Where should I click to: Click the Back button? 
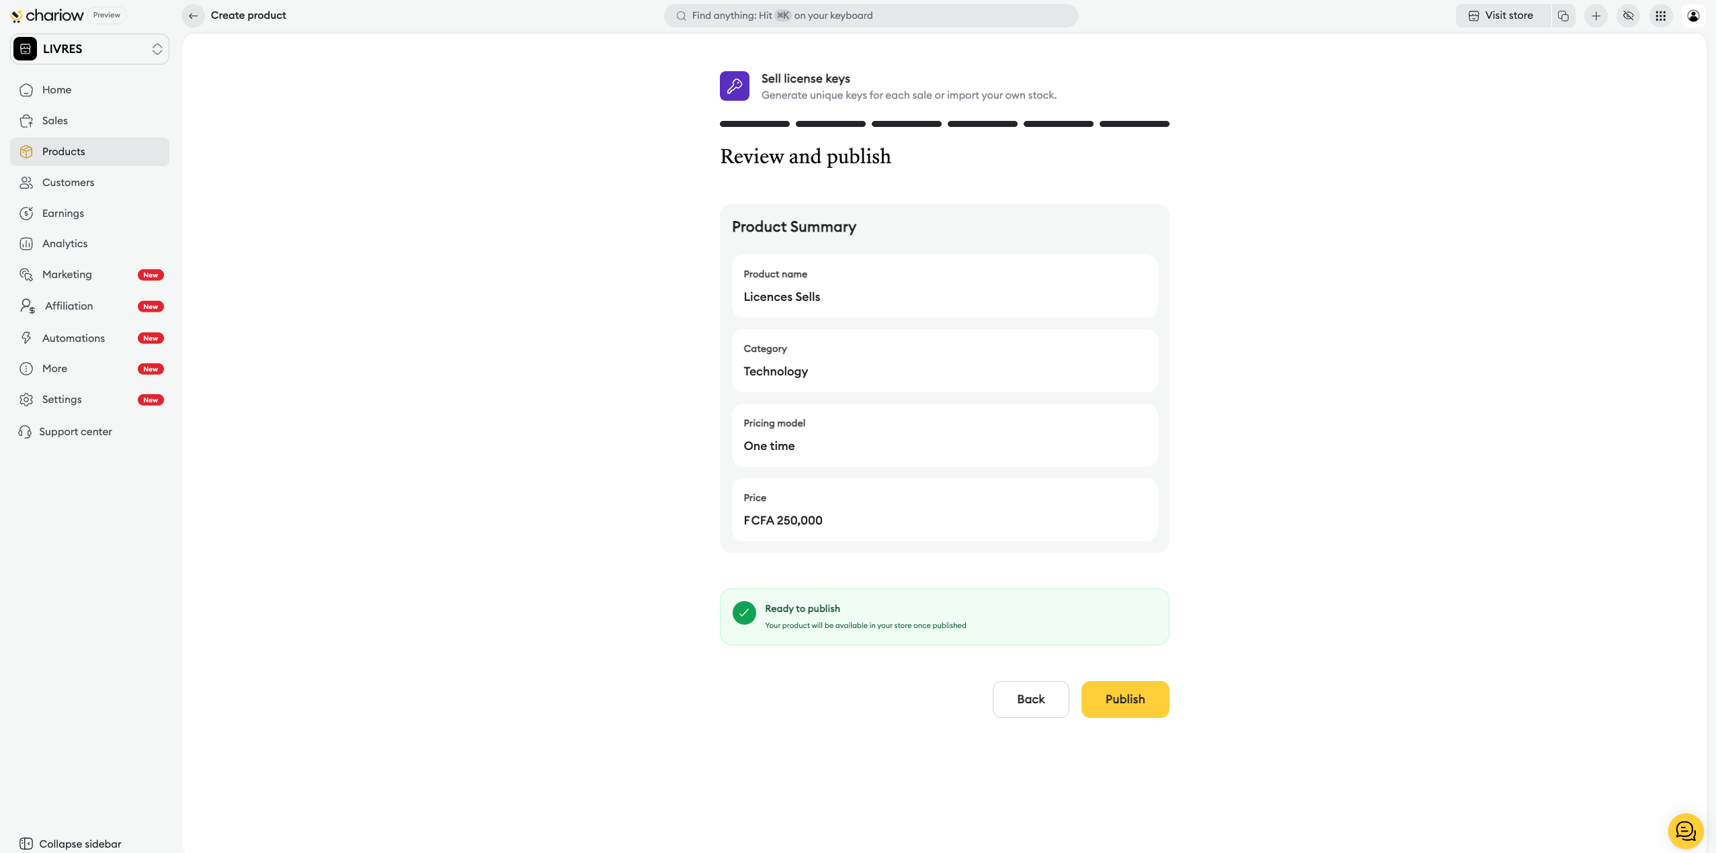1030,699
